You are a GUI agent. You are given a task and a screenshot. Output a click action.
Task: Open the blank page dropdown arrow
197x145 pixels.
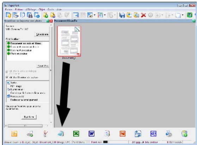pos(183,15)
